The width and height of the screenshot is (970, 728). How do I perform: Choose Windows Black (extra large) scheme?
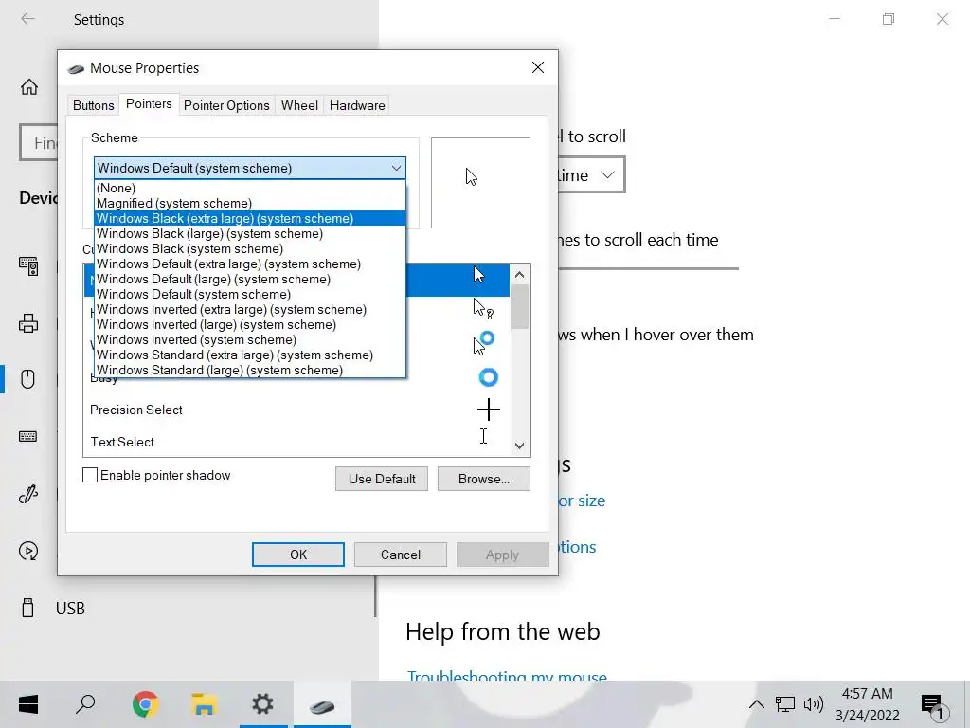(x=250, y=219)
